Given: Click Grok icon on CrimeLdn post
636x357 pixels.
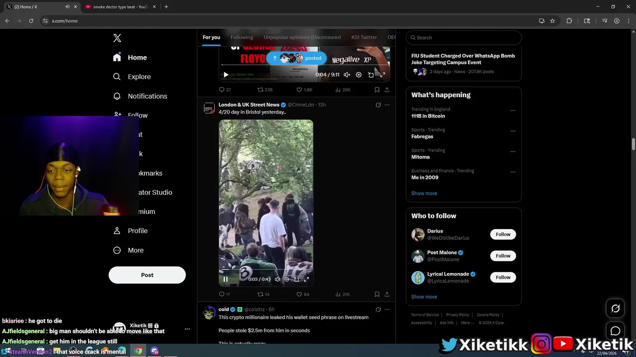Looking at the screenshot, I should [x=378, y=105].
